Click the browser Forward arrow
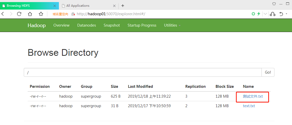This screenshot has height=125, width=292. (11, 14)
